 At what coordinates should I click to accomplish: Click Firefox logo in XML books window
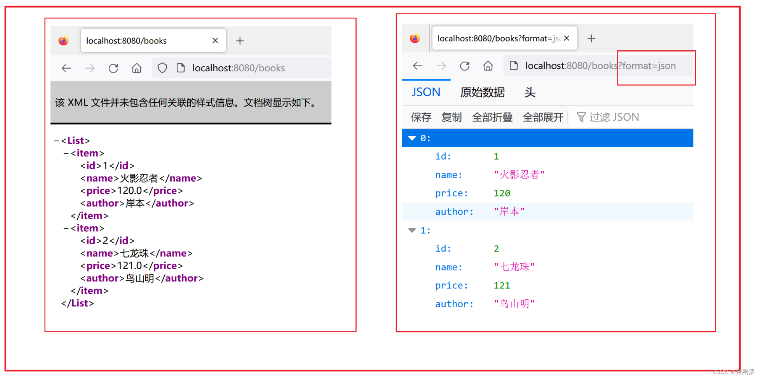point(63,40)
